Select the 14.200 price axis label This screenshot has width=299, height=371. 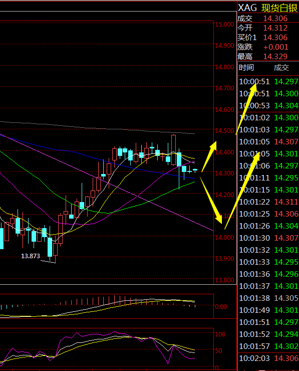click(224, 195)
